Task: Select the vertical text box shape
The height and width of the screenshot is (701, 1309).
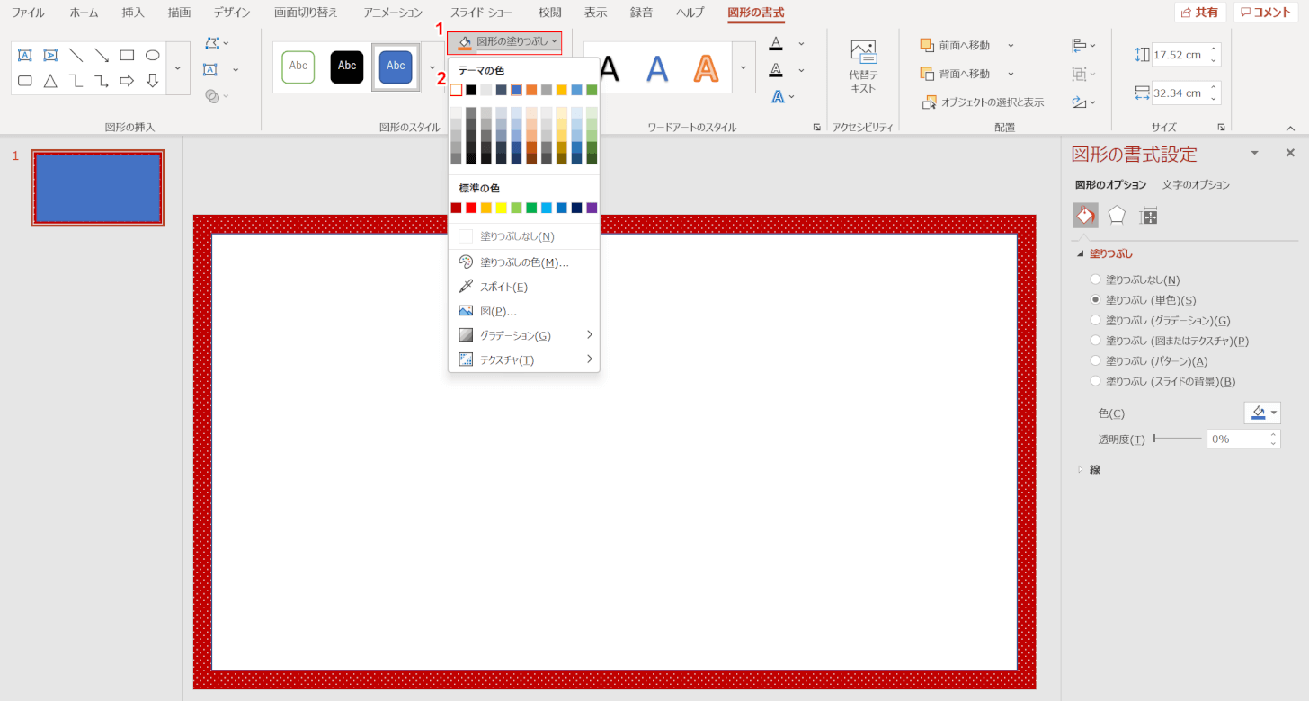Action: (50, 55)
